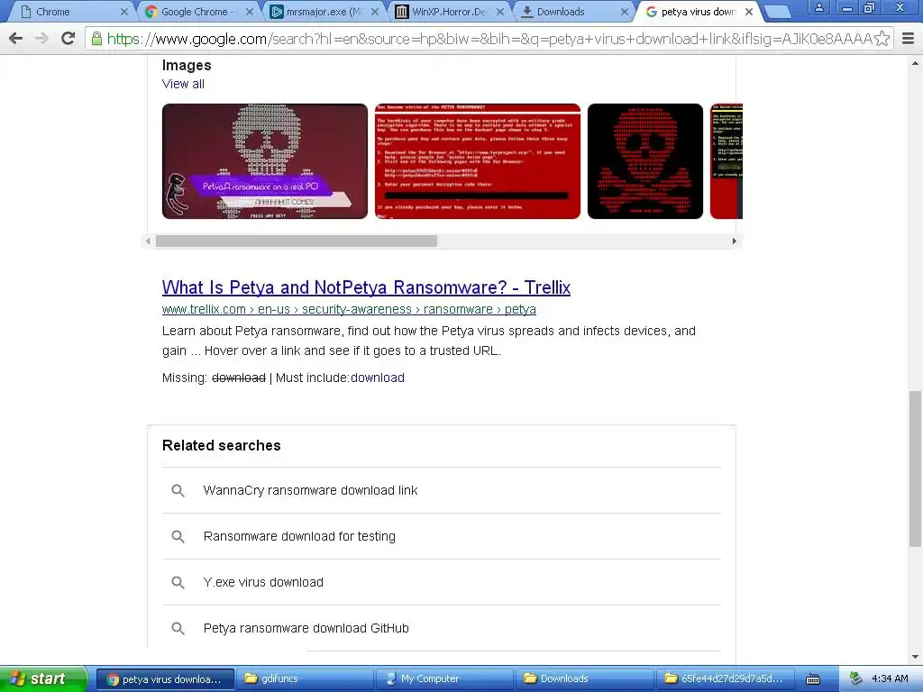Click the system tray network icon
The height and width of the screenshot is (692, 923).
(x=855, y=679)
